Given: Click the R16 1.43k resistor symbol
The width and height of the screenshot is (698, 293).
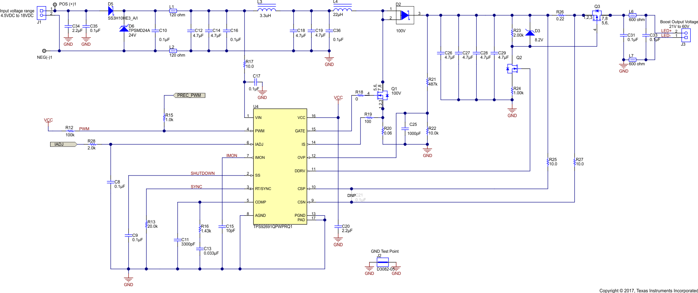Looking at the screenshot, I should [200, 229].
